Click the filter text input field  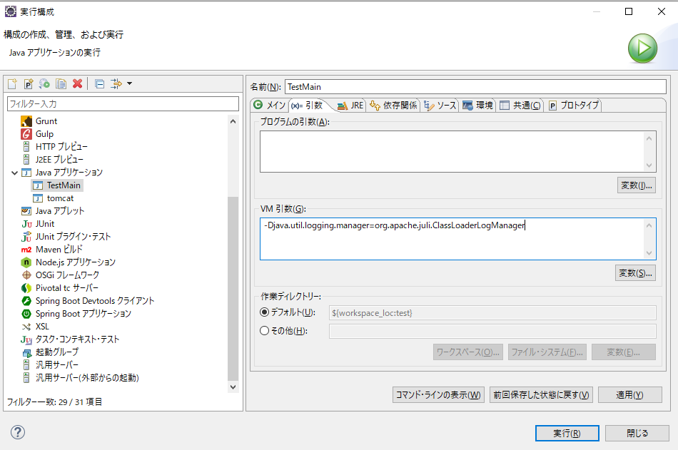pyautogui.click(x=123, y=103)
